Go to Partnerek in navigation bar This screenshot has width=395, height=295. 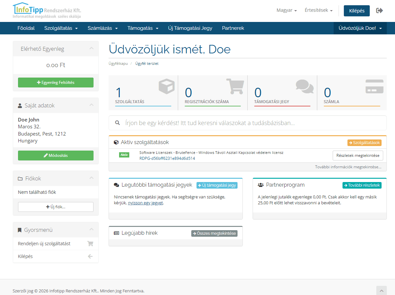tap(233, 28)
